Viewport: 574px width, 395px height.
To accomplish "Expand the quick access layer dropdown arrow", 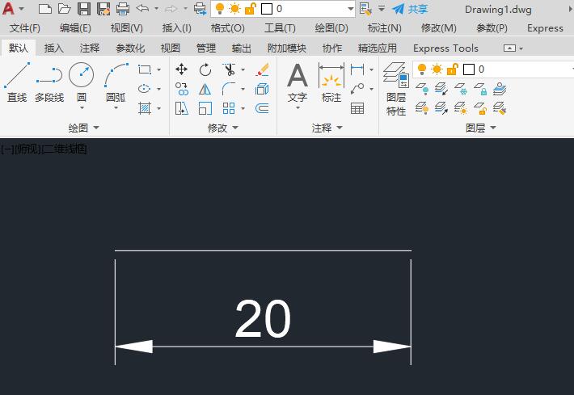I will coord(350,8).
